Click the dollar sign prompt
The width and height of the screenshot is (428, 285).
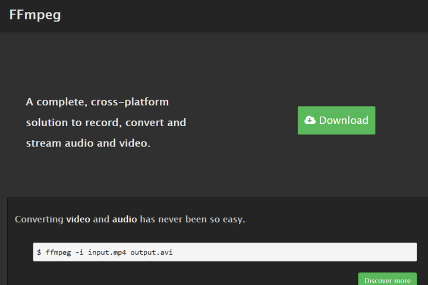pyautogui.click(x=39, y=252)
